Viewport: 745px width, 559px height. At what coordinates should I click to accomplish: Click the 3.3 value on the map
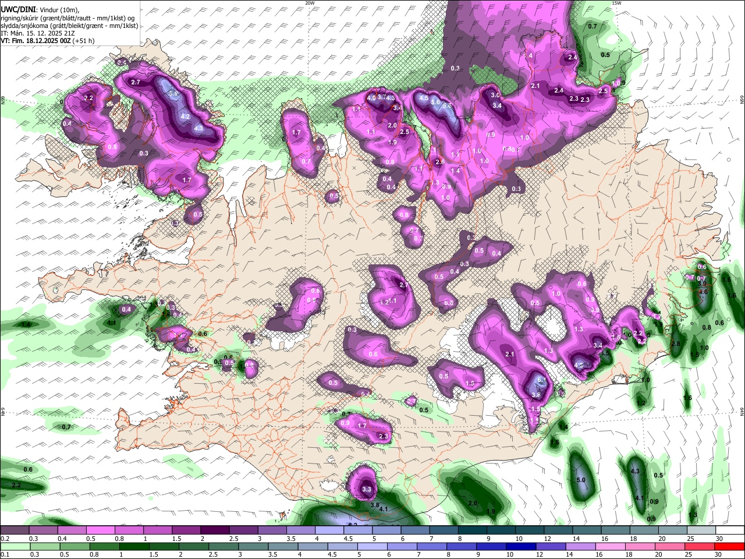367,490
